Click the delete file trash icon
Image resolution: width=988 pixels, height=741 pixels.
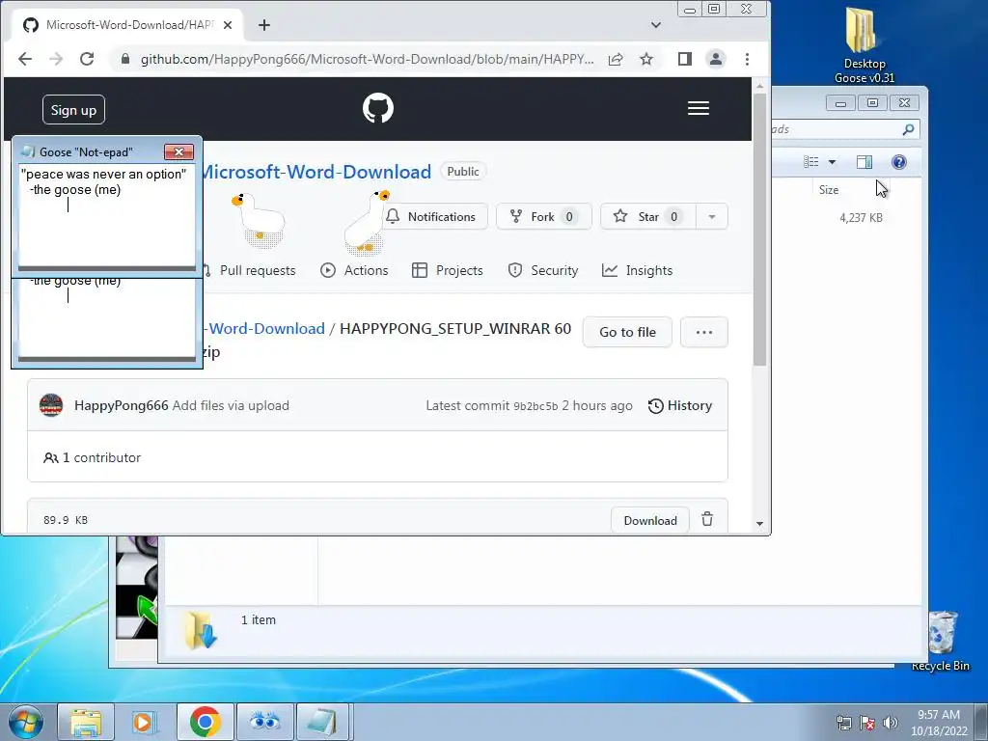[707, 519]
